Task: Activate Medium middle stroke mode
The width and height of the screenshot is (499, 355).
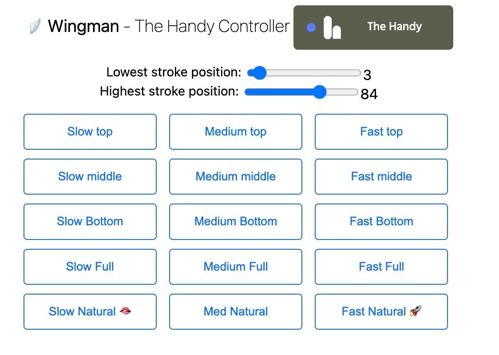Action: pyautogui.click(x=236, y=176)
